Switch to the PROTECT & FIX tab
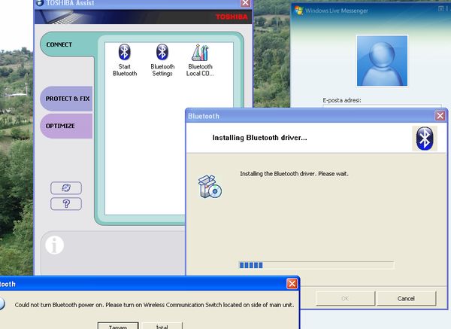The width and height of the screenshot is (451, 329). 68,99
